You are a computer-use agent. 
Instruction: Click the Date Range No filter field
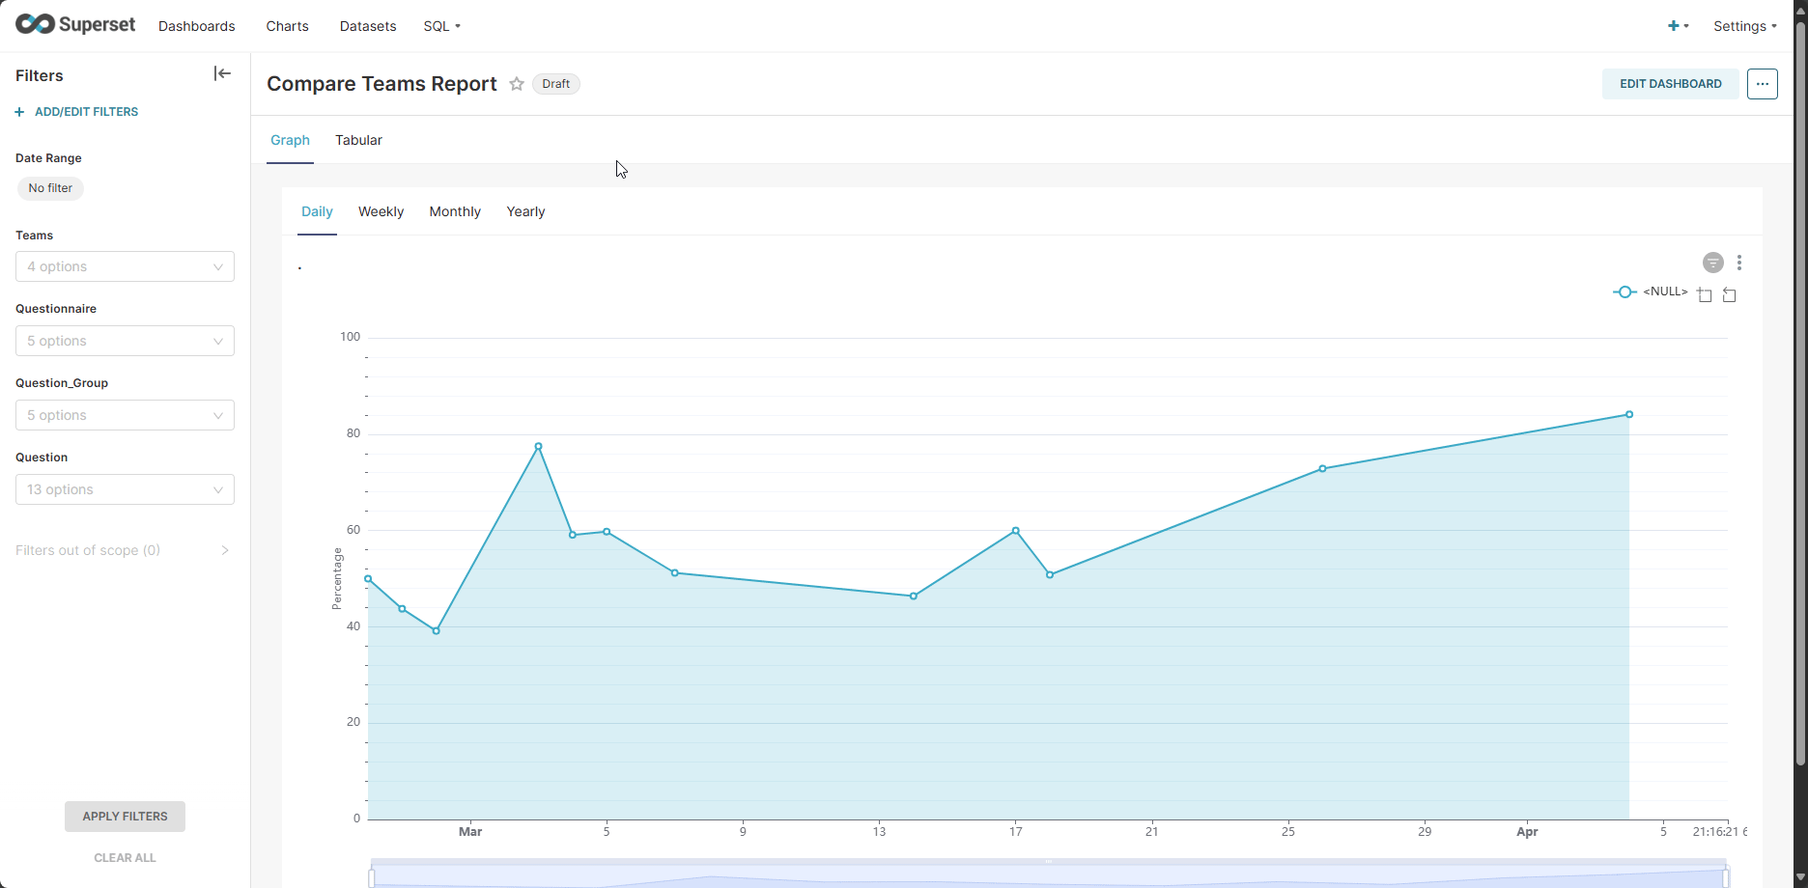pos(50,188)
